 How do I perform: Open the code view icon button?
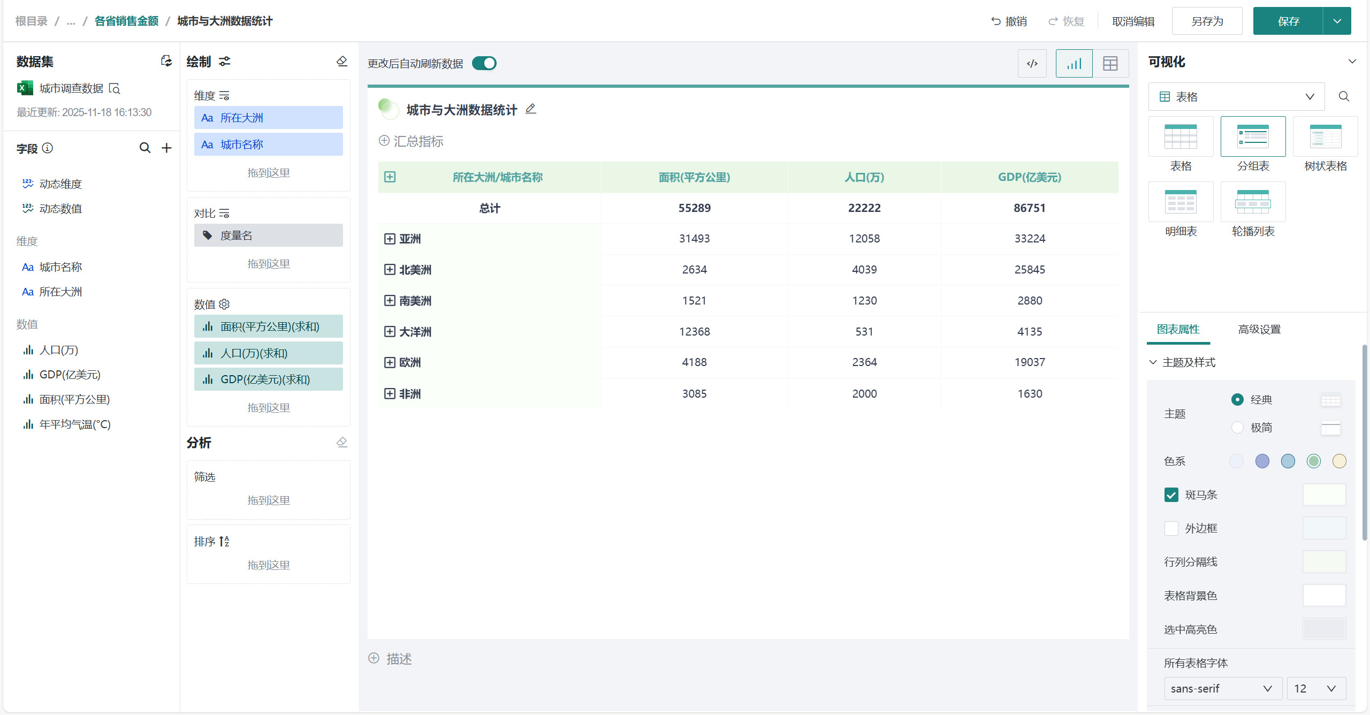tap(1032, 64)
